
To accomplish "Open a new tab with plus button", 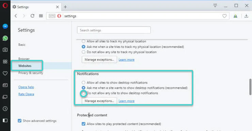I will tap(65, 7).
